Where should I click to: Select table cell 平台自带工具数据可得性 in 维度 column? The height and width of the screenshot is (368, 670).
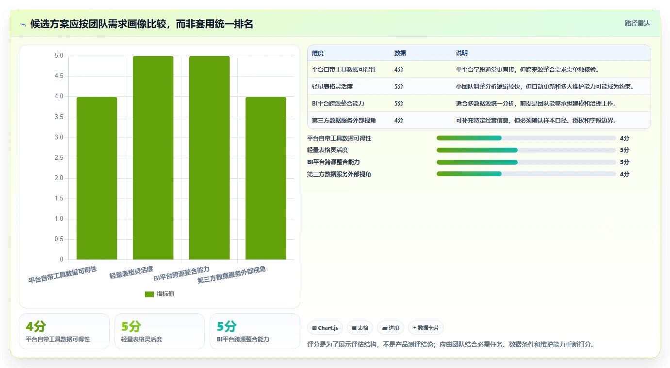tap(344, 69)
